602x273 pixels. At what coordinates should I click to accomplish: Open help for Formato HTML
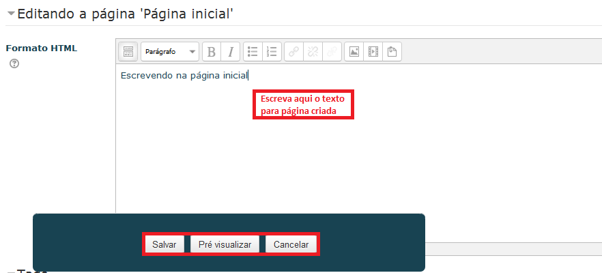(x=14, y=63)
